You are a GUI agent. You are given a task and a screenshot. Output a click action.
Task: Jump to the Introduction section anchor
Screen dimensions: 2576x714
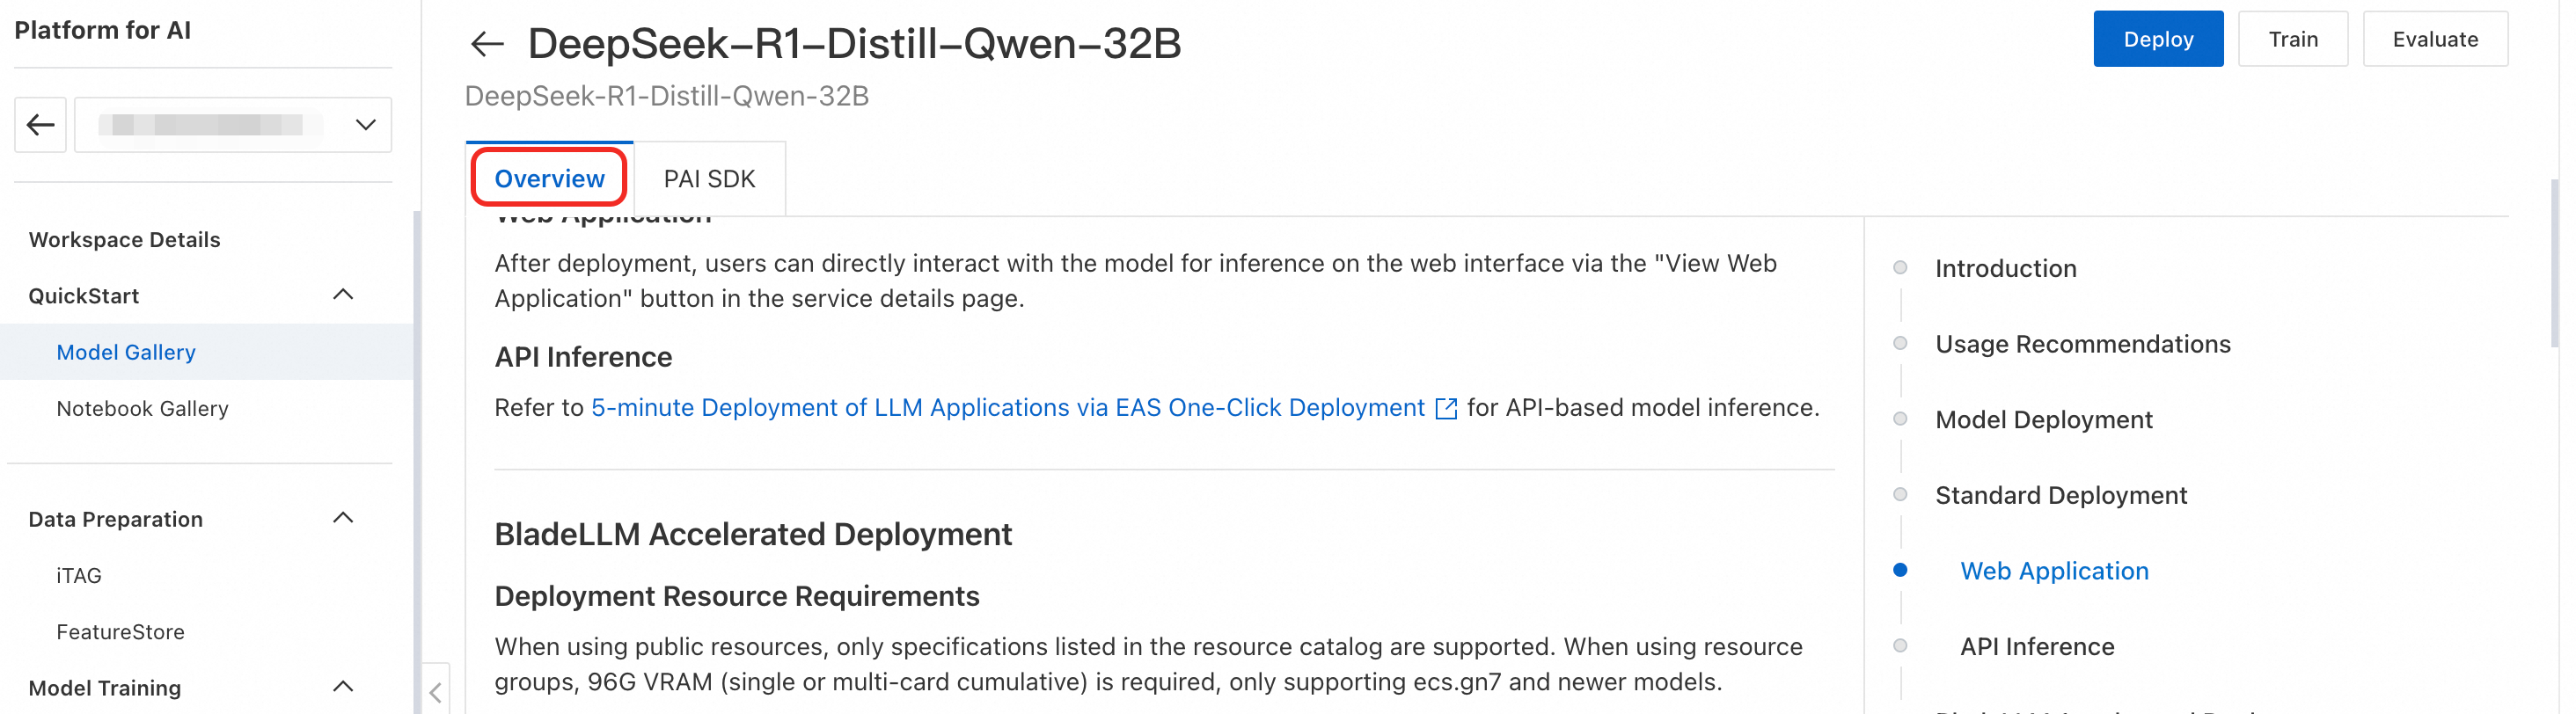[x=2005, y=268]
